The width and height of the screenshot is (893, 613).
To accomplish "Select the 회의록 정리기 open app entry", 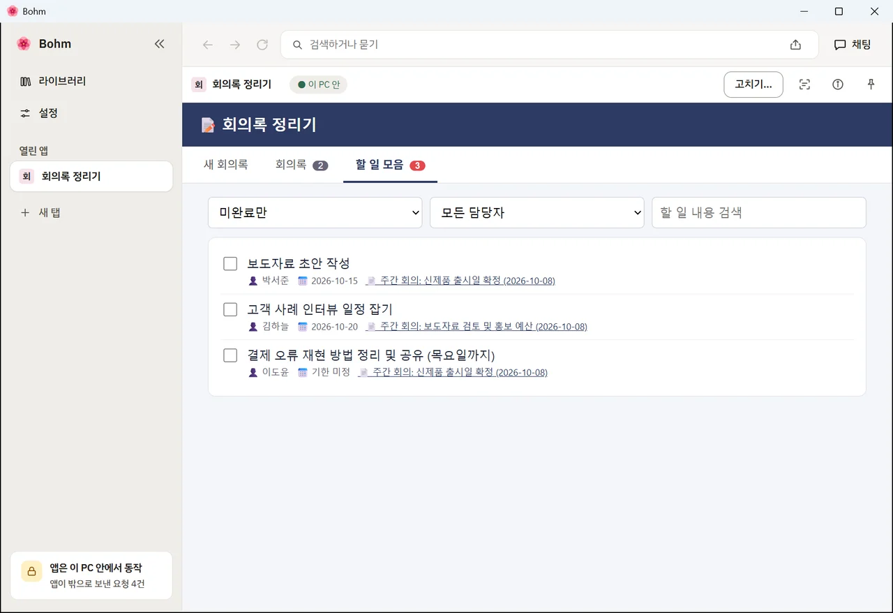I will [91, 177].
